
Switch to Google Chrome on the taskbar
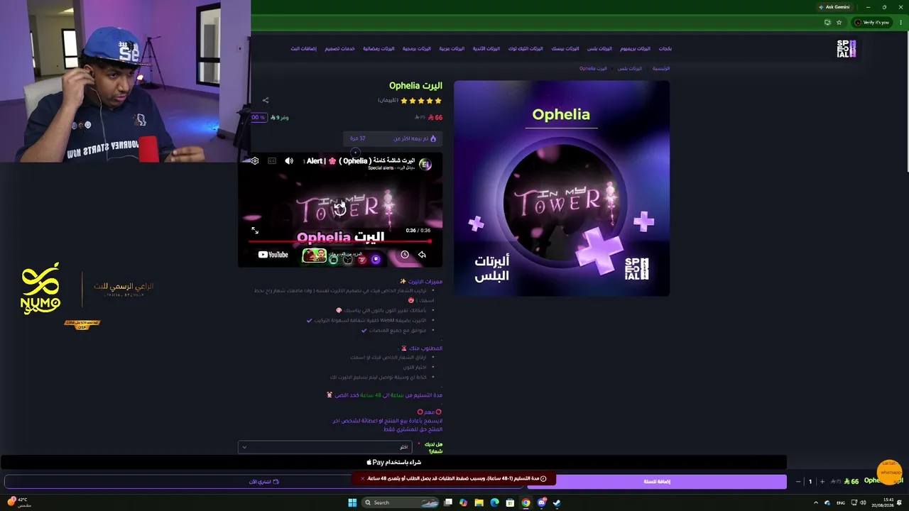pos(526,502)
